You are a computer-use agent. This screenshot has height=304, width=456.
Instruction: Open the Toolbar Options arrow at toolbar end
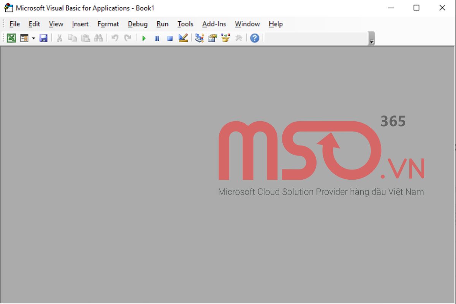coord(372,38)
